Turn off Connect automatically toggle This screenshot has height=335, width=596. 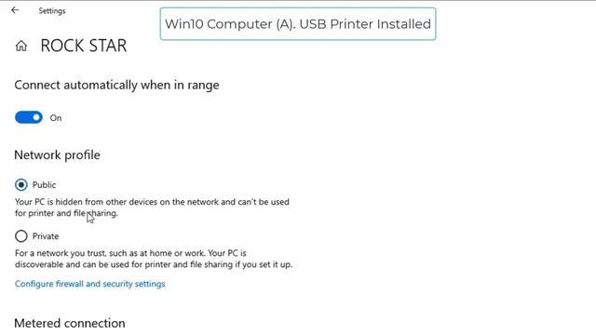click(x=29, y=117)
